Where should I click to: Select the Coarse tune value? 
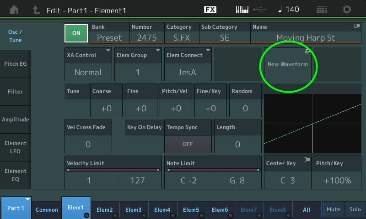106,108
